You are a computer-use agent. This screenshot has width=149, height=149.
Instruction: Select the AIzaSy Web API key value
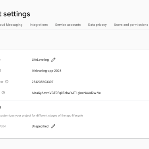(66, 93)
